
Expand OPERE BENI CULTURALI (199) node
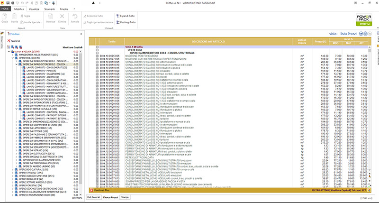pyautogui.click(x=13, y=170)
